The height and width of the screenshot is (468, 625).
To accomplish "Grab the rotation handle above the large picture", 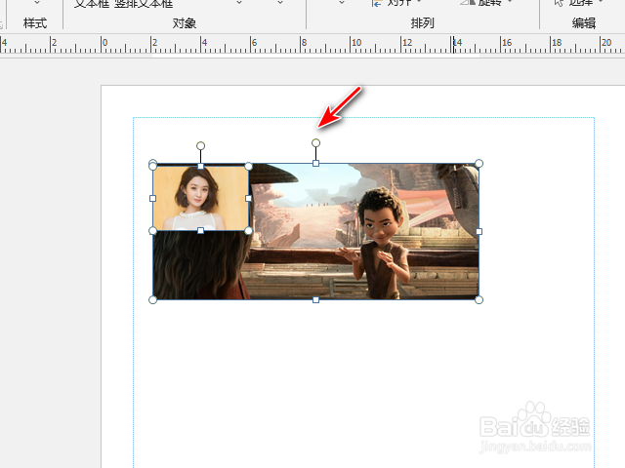I will pos(315,142).
